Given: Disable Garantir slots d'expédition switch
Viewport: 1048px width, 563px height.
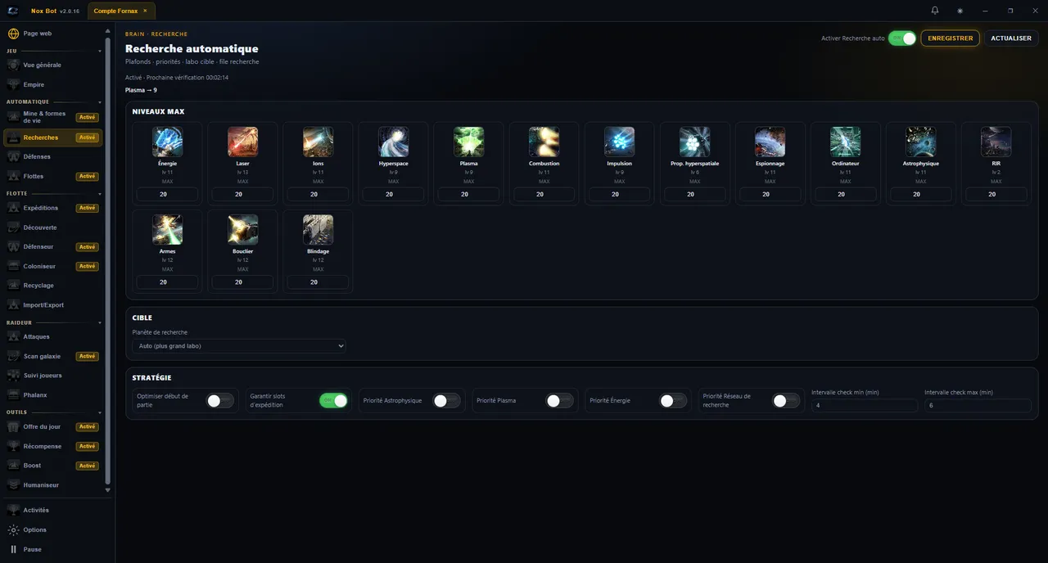Looking at the screenshot, I should coord(333,401).
